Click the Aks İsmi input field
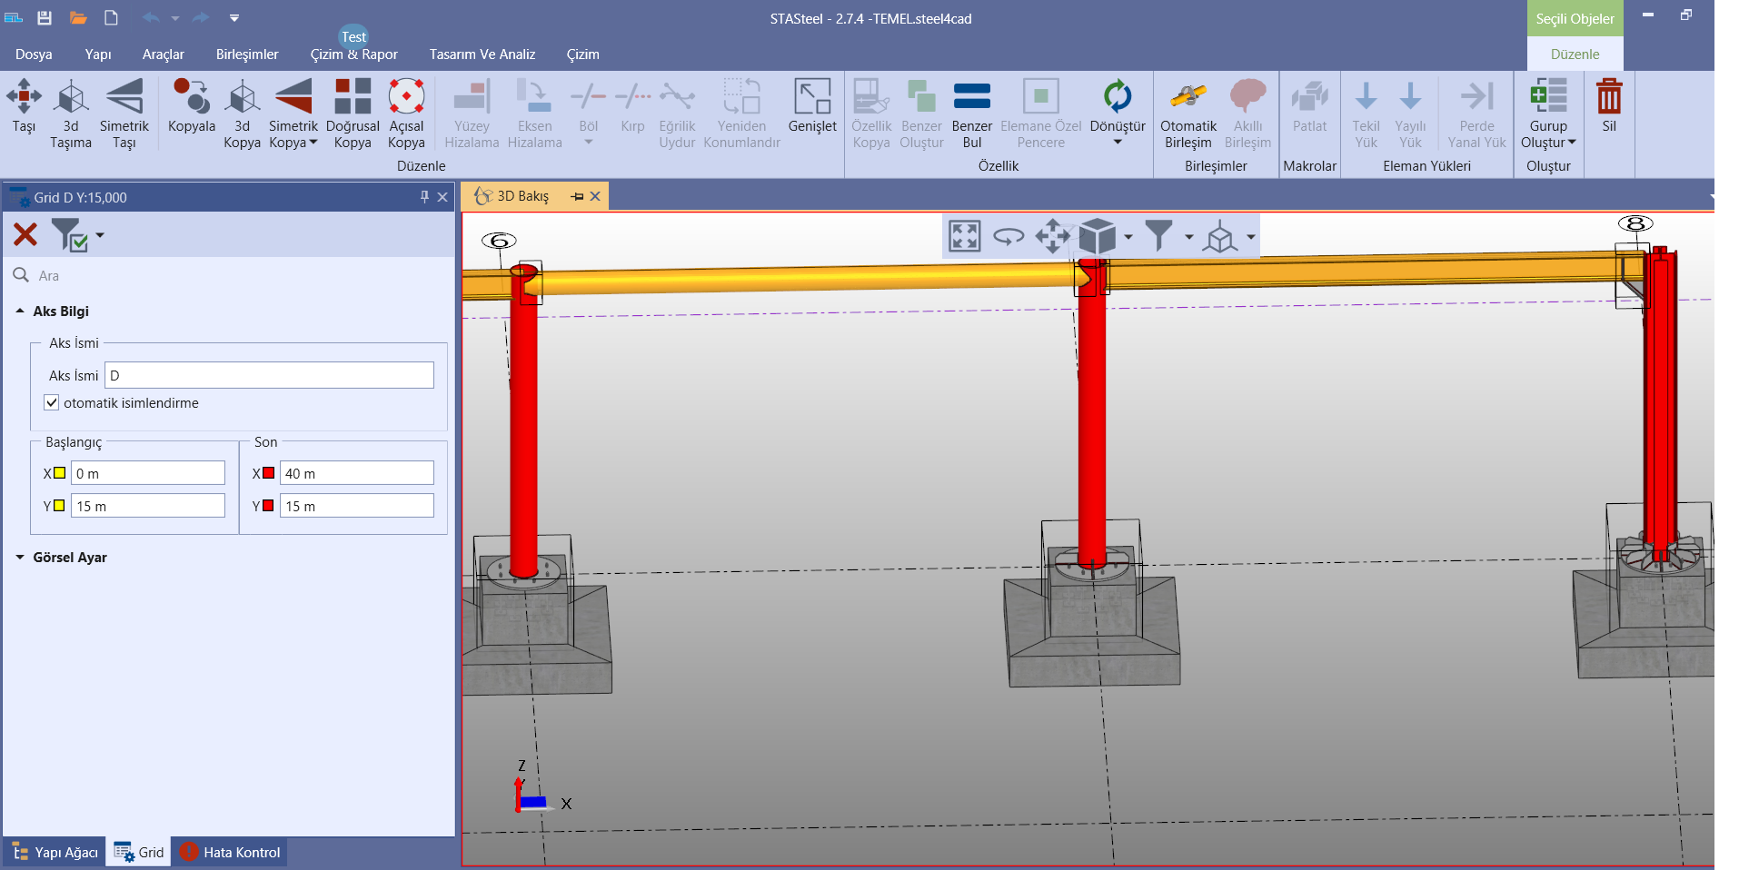1739x870 pixels. [269, 375]
